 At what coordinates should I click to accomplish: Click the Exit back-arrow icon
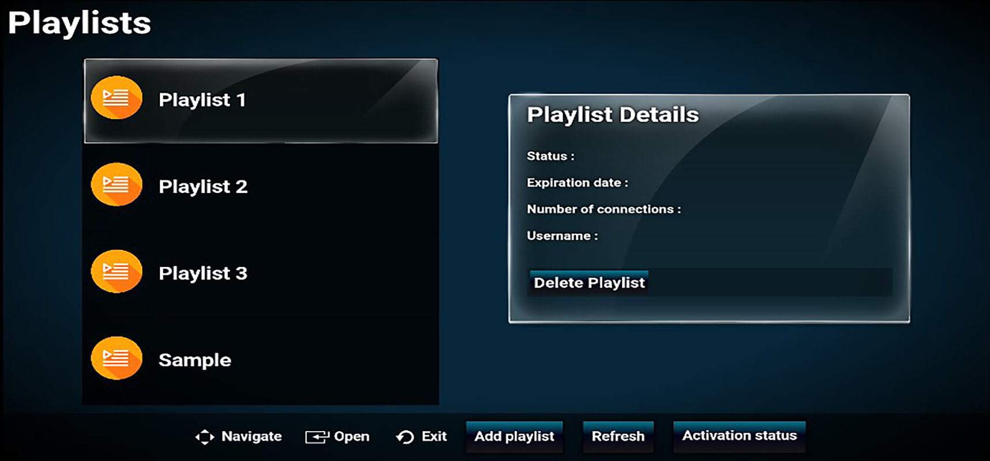pos(405,437)
